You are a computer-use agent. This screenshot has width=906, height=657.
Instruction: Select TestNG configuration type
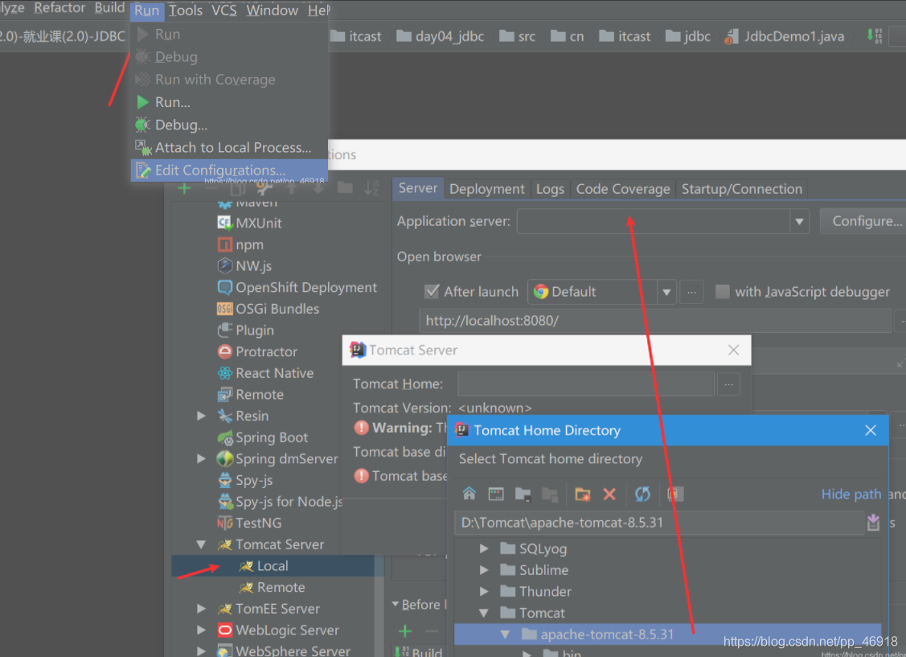coord(249,523)
